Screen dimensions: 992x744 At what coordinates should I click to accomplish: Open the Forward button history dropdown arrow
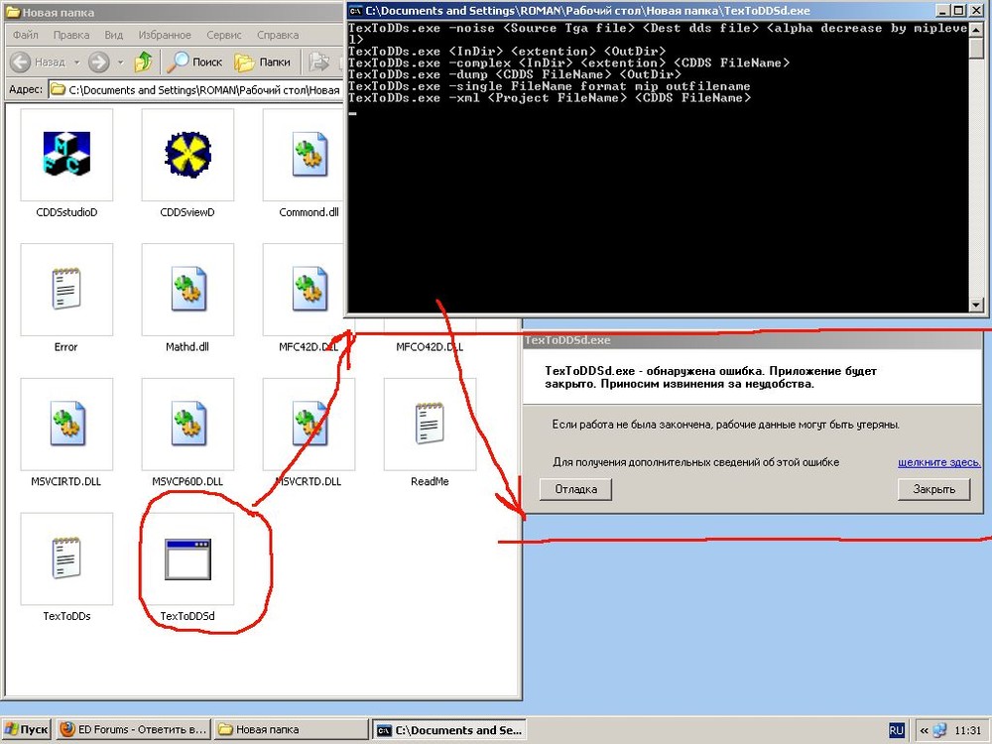[x=120, y=62]
